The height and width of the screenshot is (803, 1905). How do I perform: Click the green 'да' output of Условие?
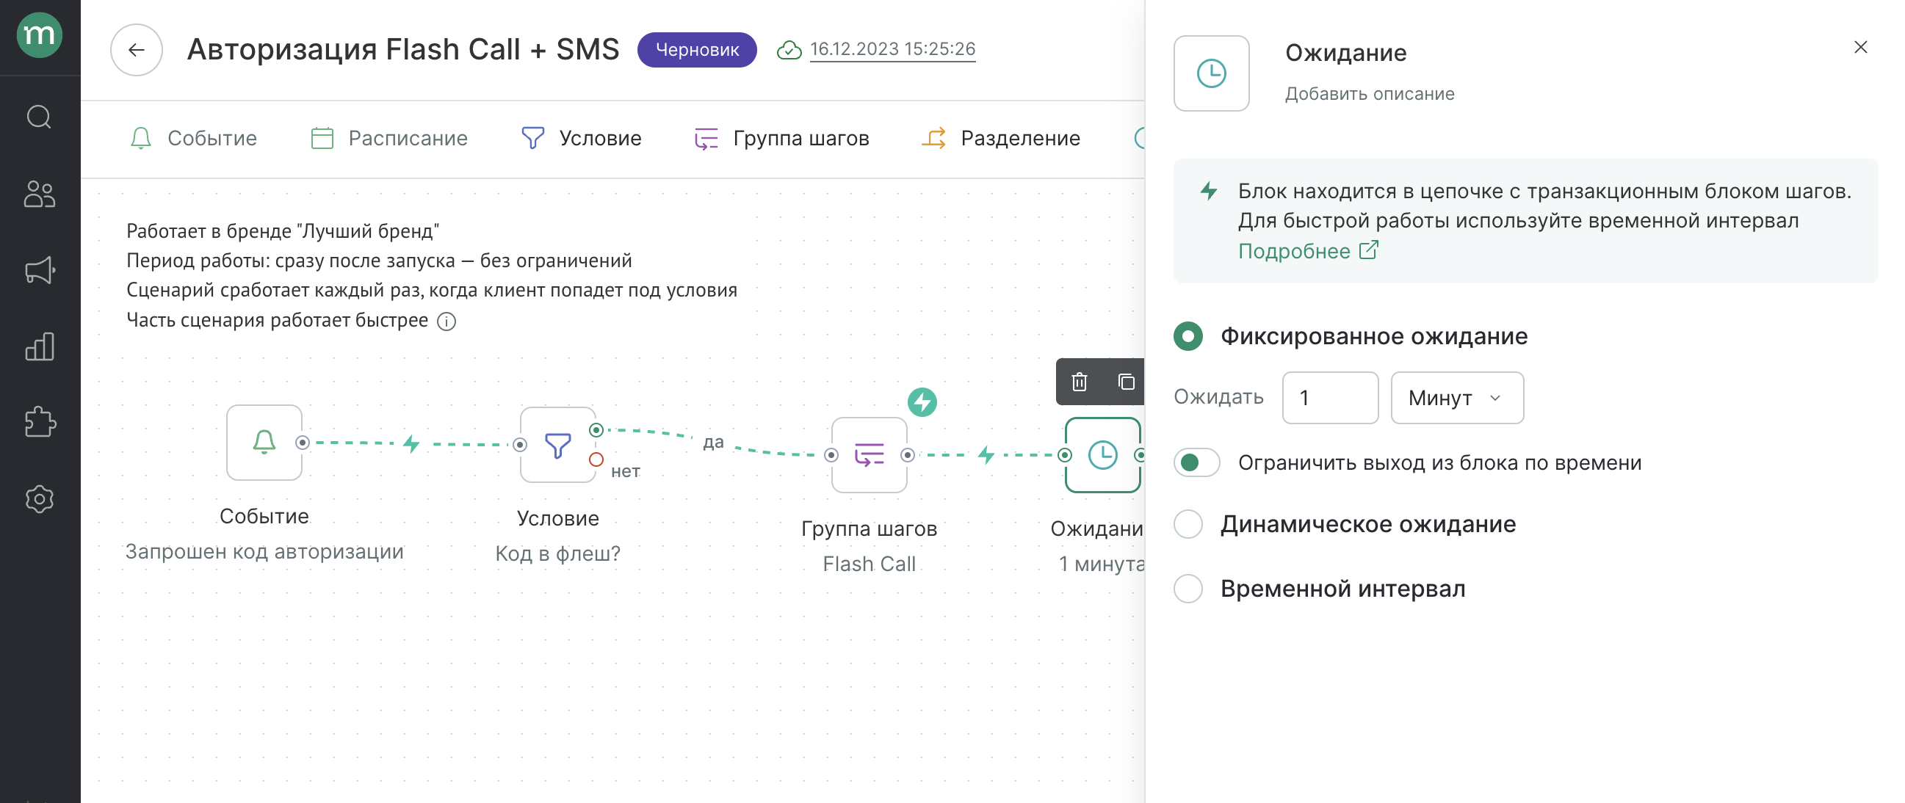(x=596, y=429)
